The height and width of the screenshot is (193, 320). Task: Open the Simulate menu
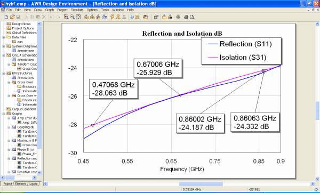pos(77,10)
